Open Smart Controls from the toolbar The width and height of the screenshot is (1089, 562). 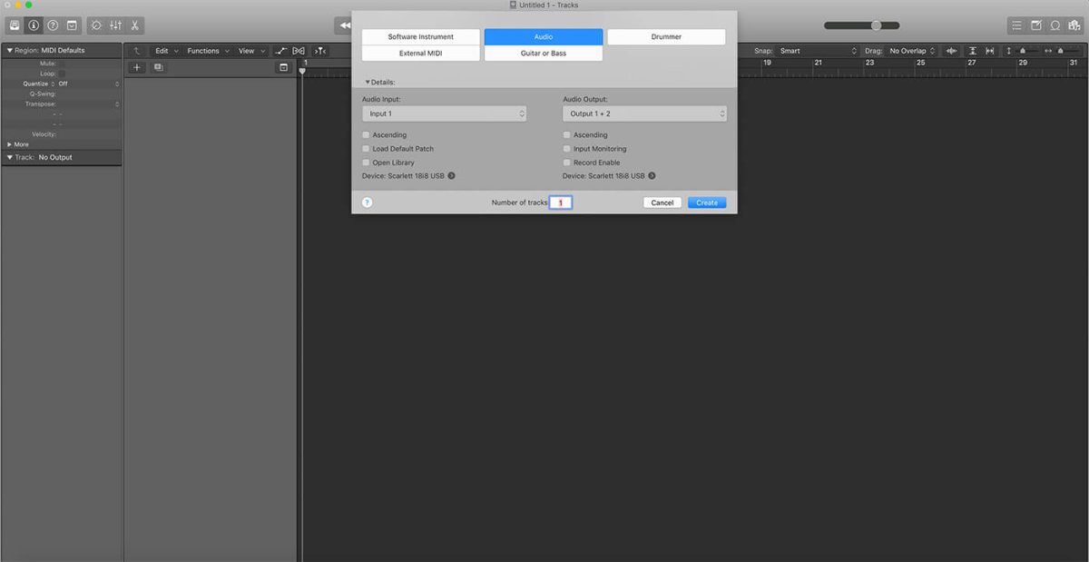coord(96,25)
